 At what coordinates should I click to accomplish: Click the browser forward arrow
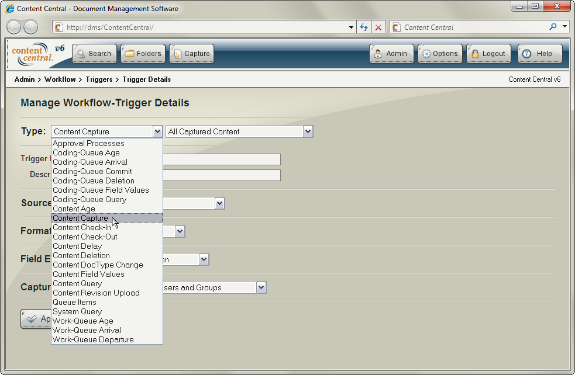pyautogui.click(x=30, y=27)
